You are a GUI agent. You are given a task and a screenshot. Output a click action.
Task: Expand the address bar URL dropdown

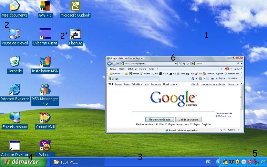click(176, 64)
